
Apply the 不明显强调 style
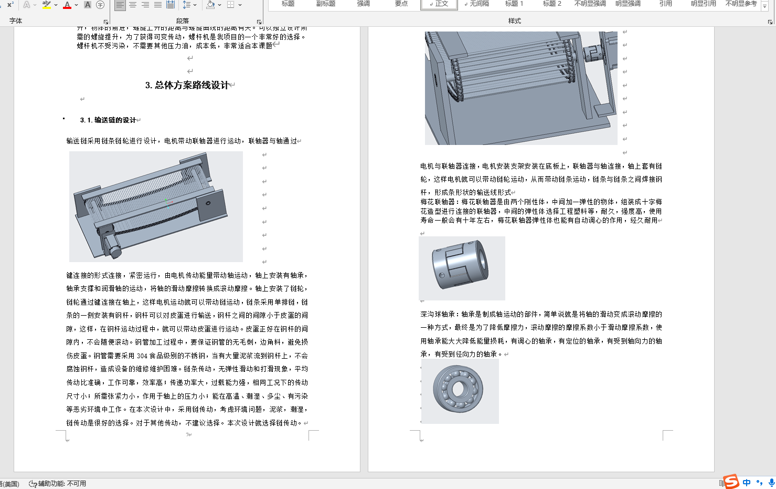tap(590, 4)
